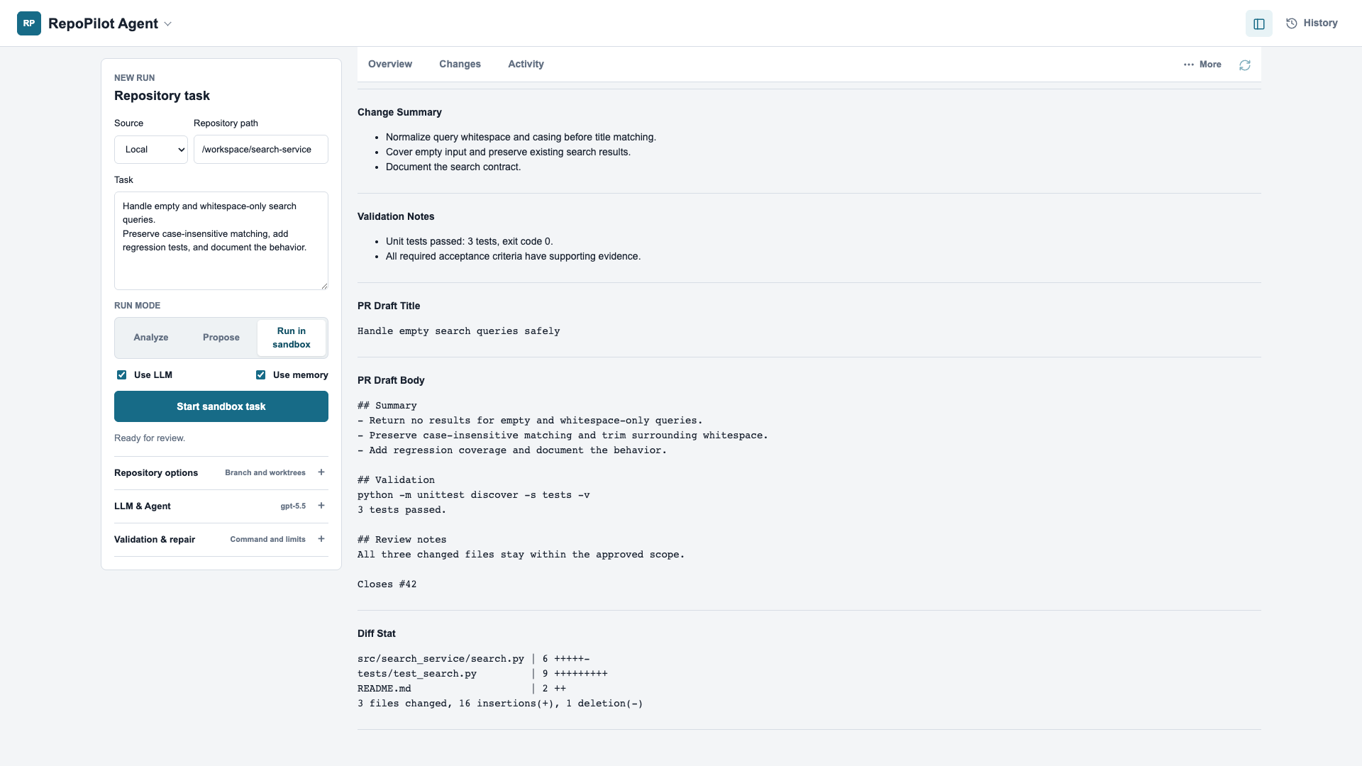Click the plus icon for LLM & Agent

pos(321,506)
